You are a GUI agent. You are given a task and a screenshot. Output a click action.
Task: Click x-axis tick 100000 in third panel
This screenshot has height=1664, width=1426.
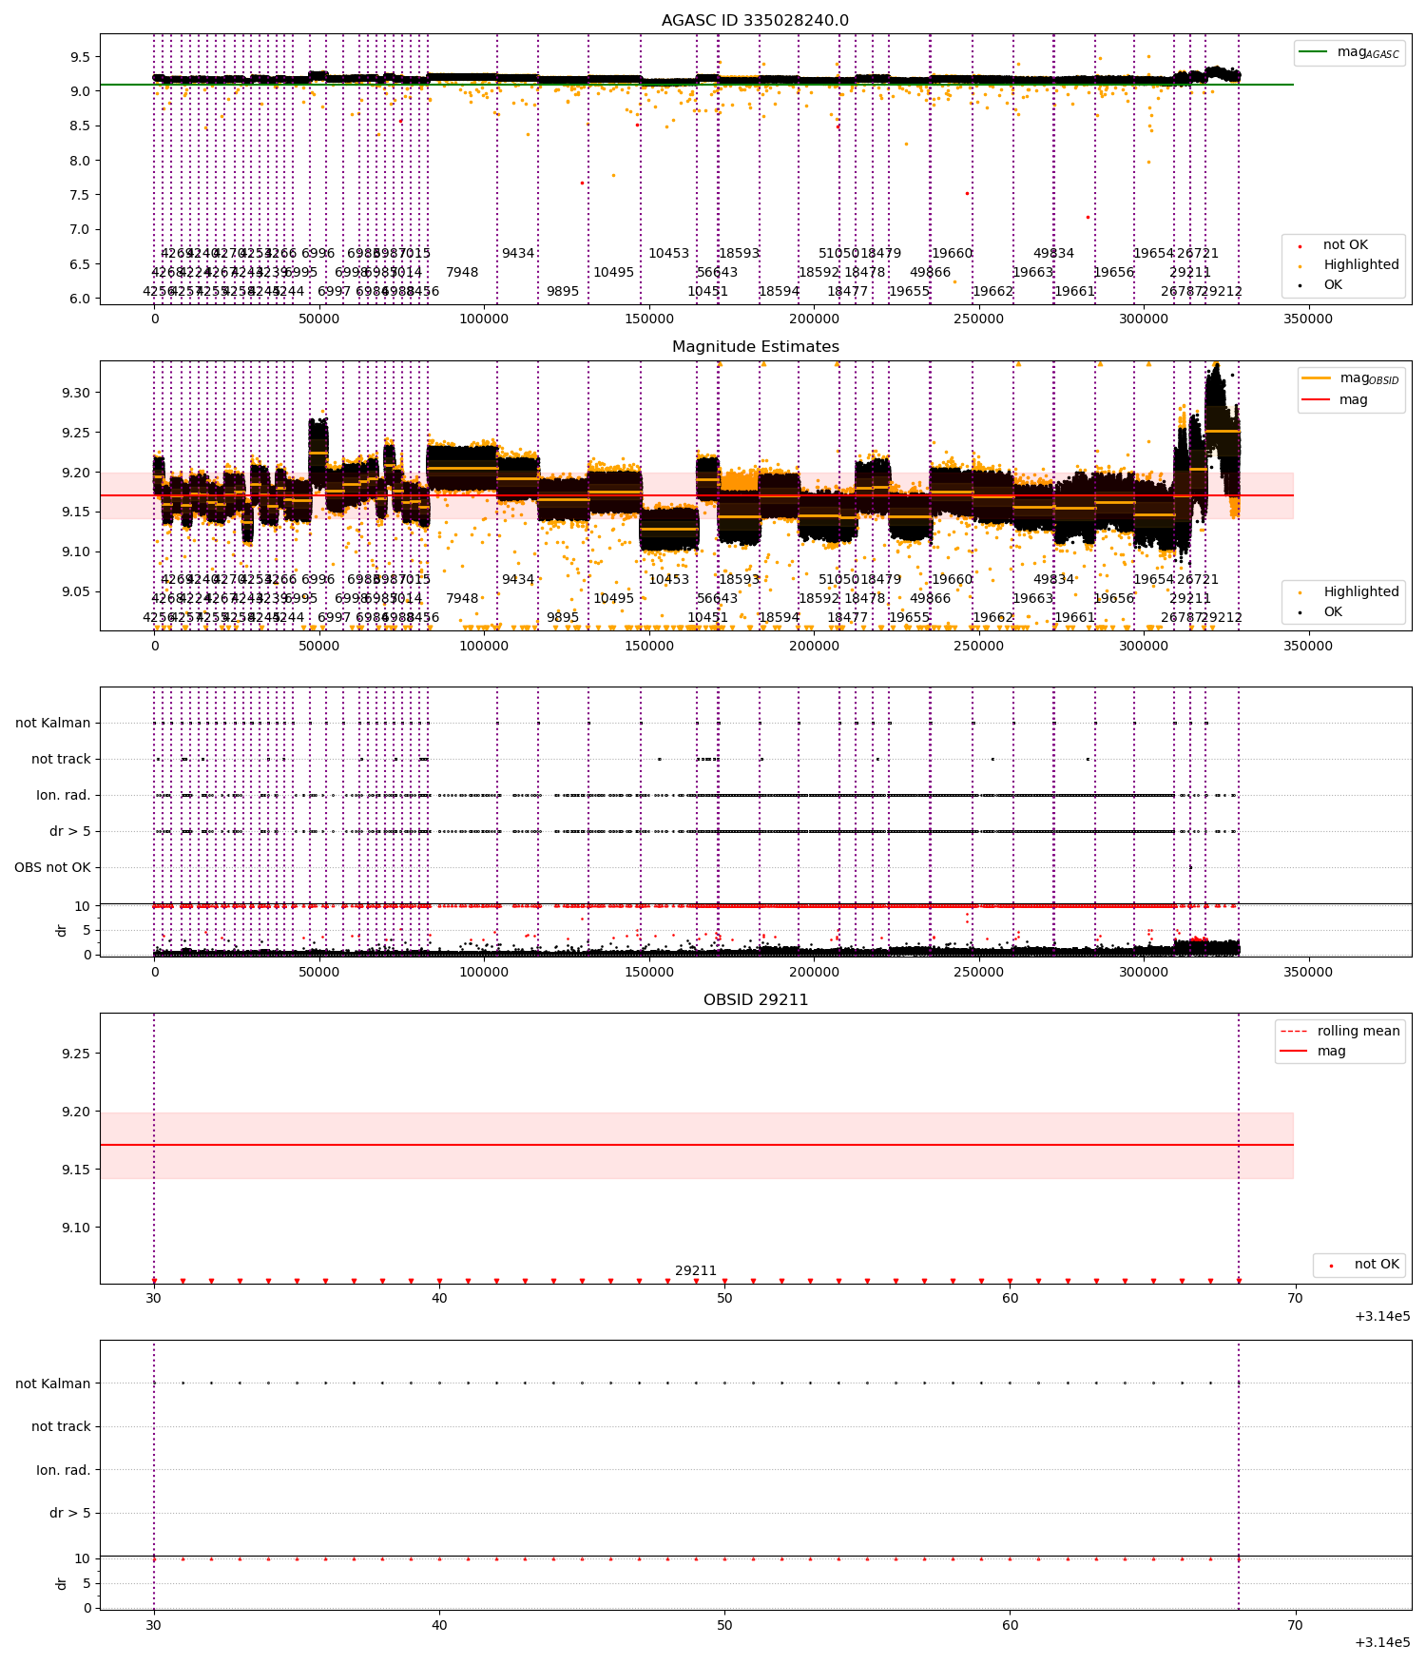(x=484, y=973)
